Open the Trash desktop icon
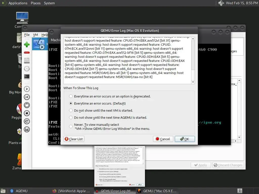259x194 pixels. (x=19, y=58)
